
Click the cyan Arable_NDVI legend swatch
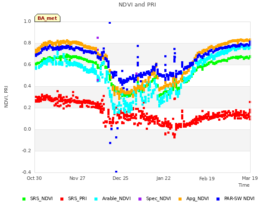pyautogui.click(x=96, y=199)
